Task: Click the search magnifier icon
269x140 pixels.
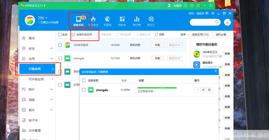Action: coord(217,22)
